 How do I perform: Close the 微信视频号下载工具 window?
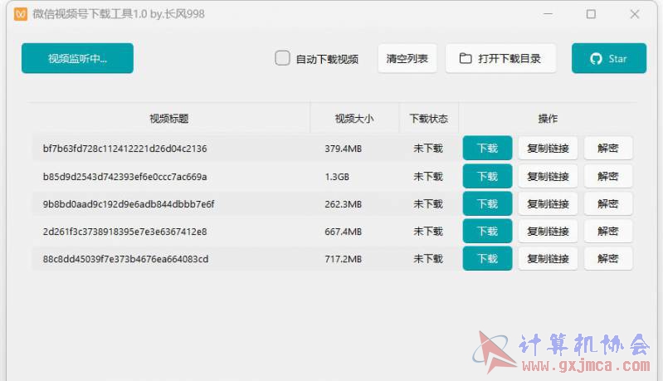pos(634,14)
